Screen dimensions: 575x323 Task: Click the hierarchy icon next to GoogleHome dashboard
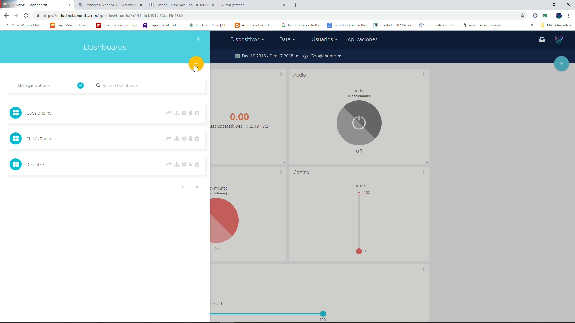[177, 113]
